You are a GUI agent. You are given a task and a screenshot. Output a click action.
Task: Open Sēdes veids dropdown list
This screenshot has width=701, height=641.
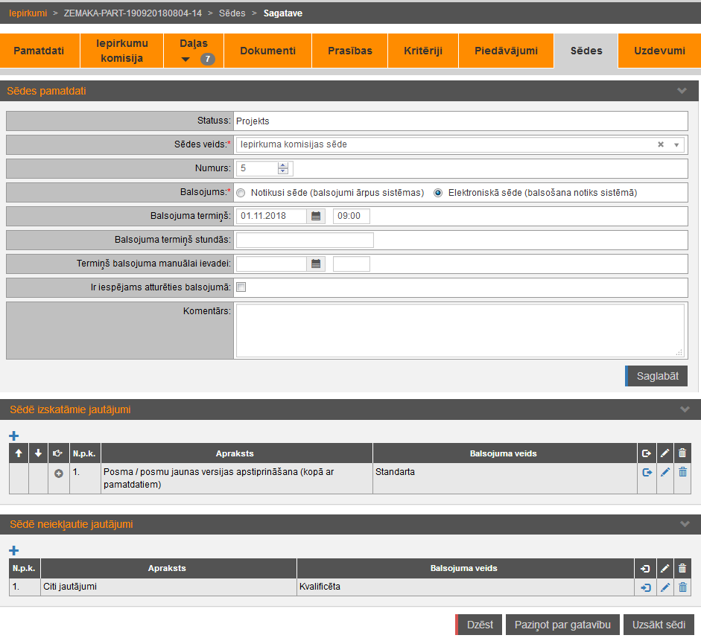click(x=676, y=144)
